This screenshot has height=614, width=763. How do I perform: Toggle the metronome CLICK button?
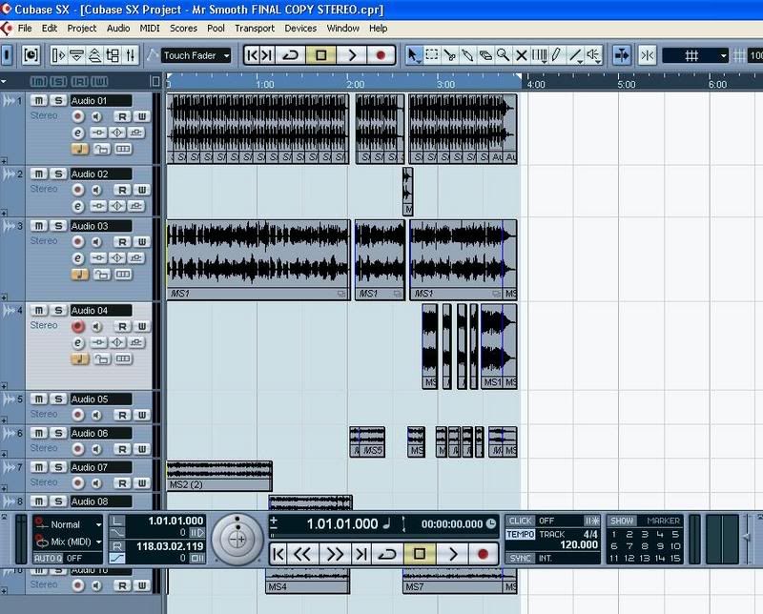pos(520,521)
